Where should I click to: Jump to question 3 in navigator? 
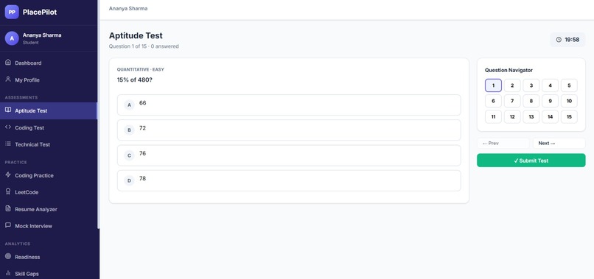pyautogui.click(x=531, y=85)
